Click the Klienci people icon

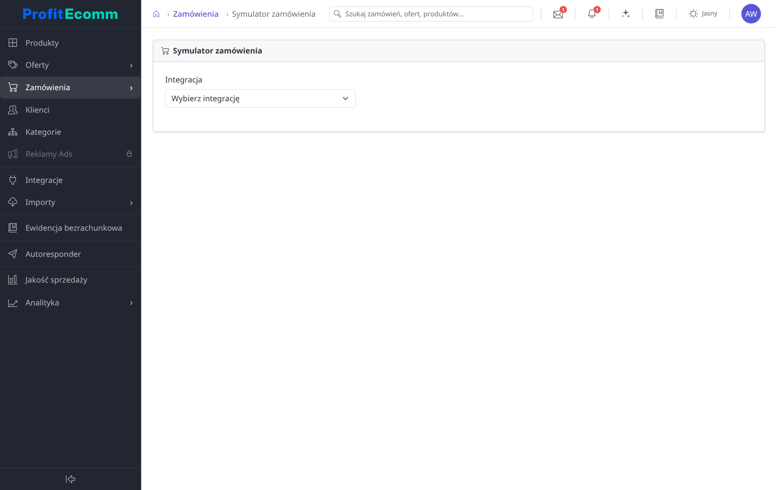tap(13, 109)
